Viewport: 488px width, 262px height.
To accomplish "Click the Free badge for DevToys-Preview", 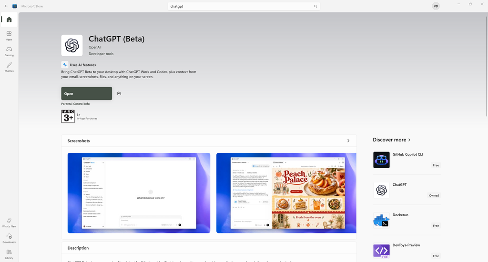I will [436, 256].
